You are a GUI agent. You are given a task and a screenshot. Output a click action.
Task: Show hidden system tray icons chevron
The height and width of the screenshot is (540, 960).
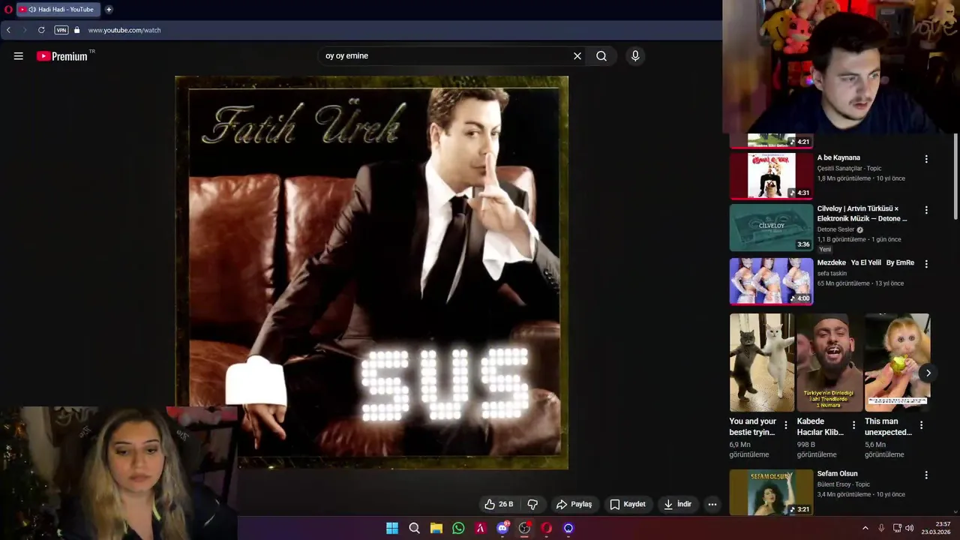coord(865,528)
